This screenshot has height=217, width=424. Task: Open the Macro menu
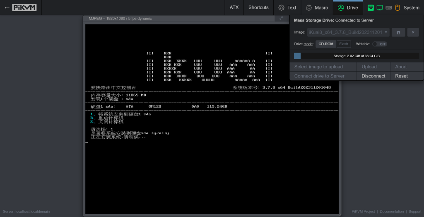pyautogui.click(x=317, y=7)
